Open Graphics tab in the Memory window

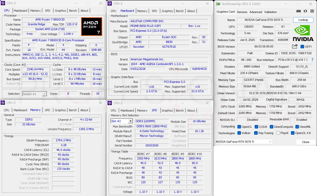point(60,110)
